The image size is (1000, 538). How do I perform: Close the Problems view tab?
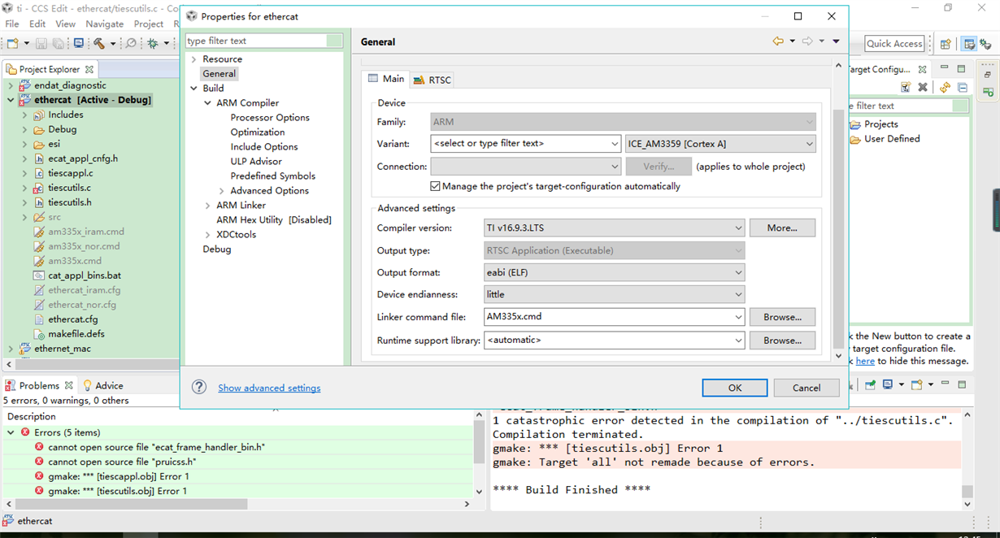pyautogui.click(x=69, y=385)
